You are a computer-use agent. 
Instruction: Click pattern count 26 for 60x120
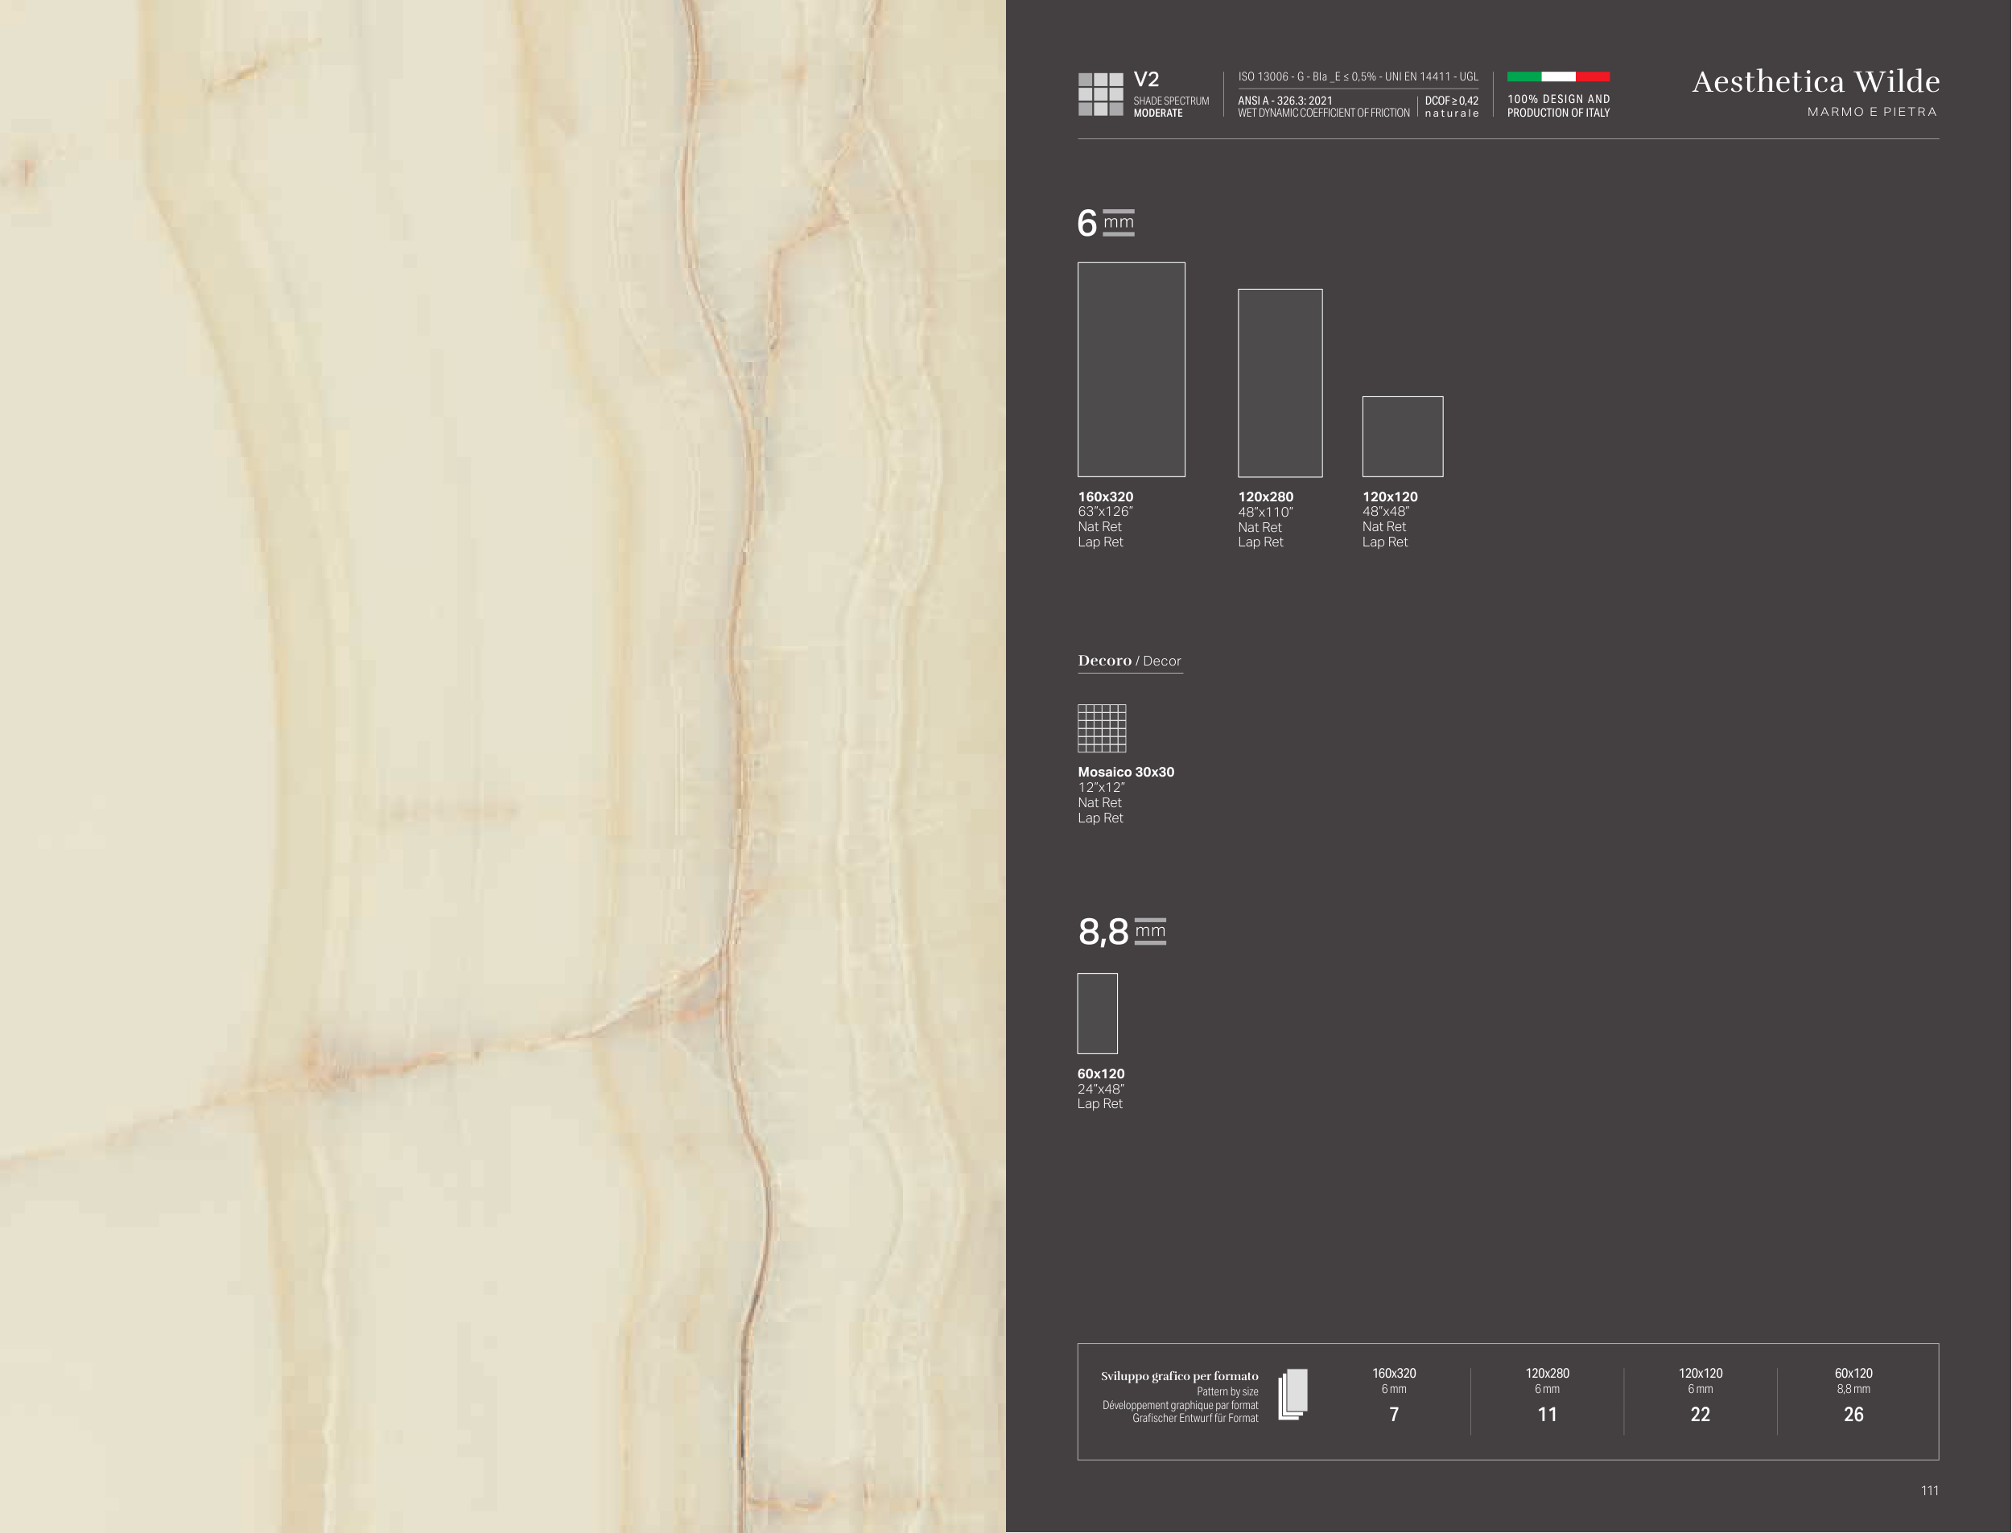(x=1853, y=1415)
